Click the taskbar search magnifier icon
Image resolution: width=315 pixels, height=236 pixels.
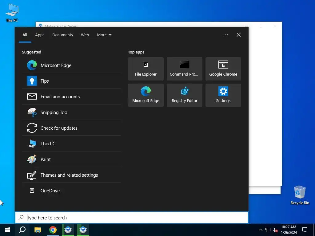click(22, 230)
